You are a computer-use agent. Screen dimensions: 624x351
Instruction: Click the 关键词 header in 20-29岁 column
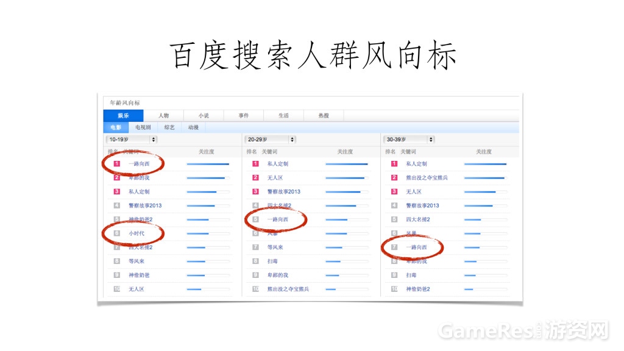pyautogui.click(x=269, y=152)
